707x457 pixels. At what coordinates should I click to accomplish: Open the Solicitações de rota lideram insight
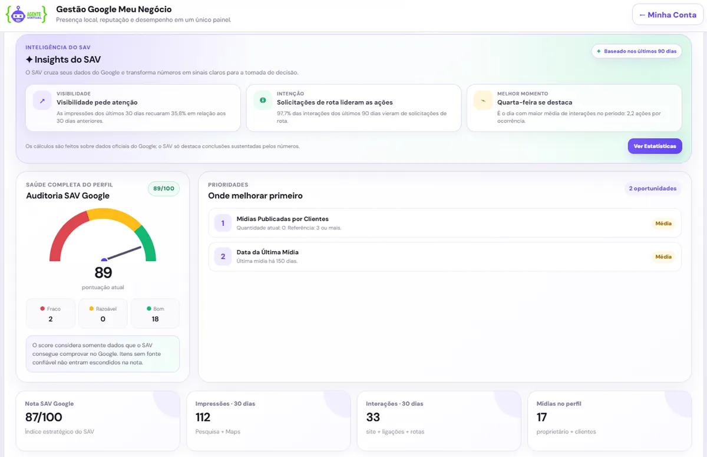point(353,108)
